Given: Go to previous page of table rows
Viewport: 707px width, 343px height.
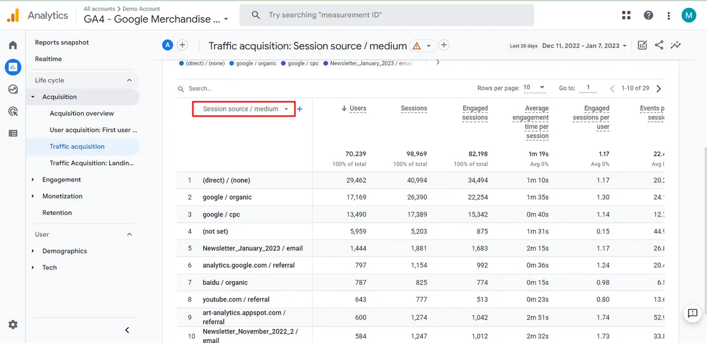Looking at the screenshot, I should tap(613, 88).
